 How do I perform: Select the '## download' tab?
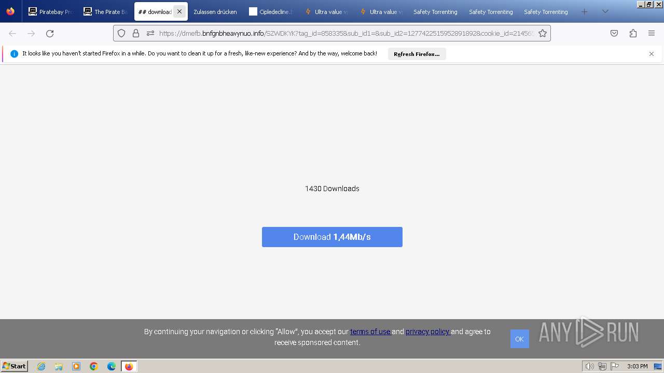coord(155,11)
